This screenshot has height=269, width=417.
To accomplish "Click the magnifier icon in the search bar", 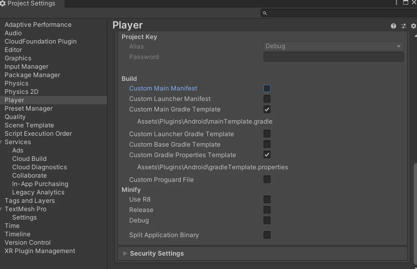I will click(x=264, y=13).
